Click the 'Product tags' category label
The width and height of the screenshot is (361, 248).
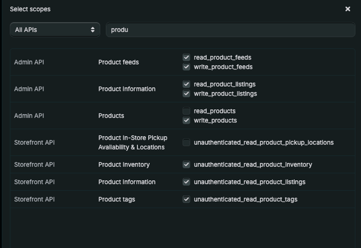tap(117, 199)
